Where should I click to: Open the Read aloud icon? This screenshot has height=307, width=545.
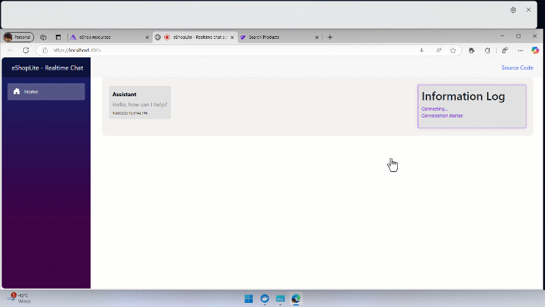coord(439,50)
